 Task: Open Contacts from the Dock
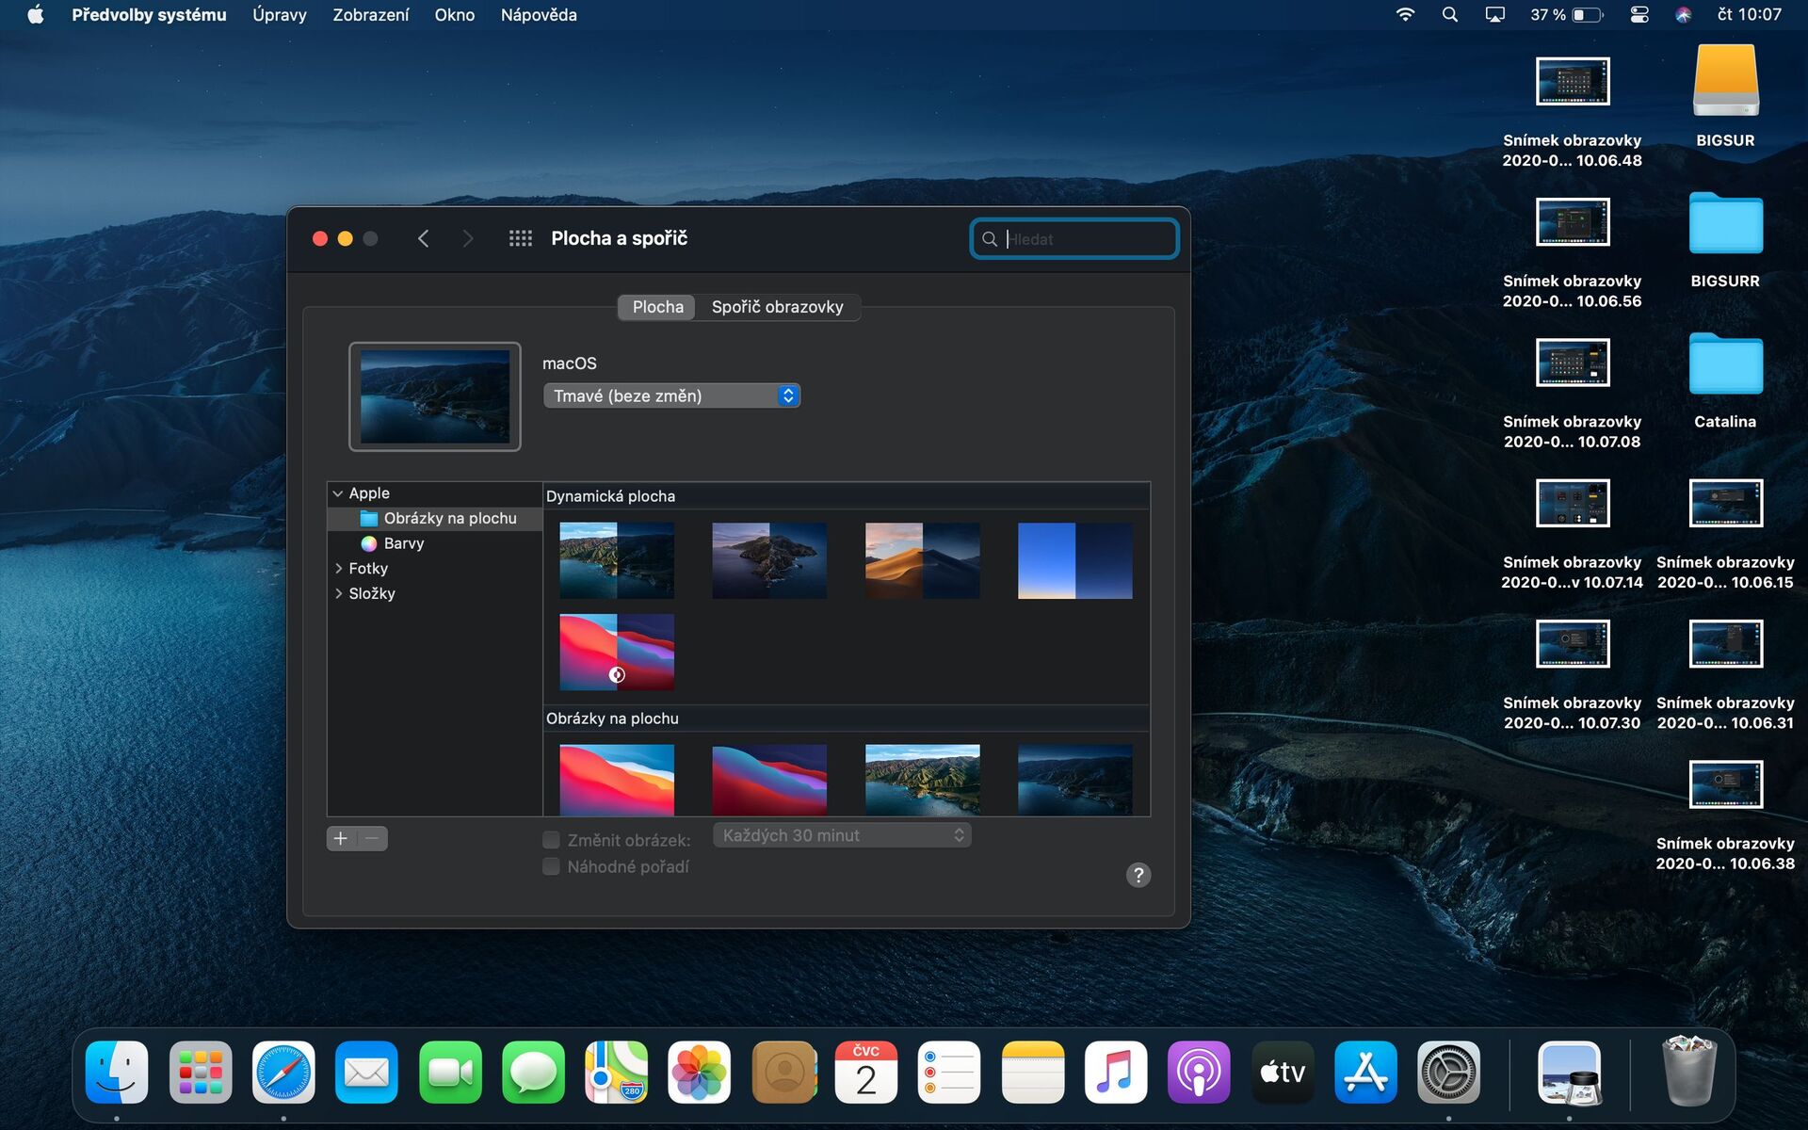click(x=783, y=1073)
